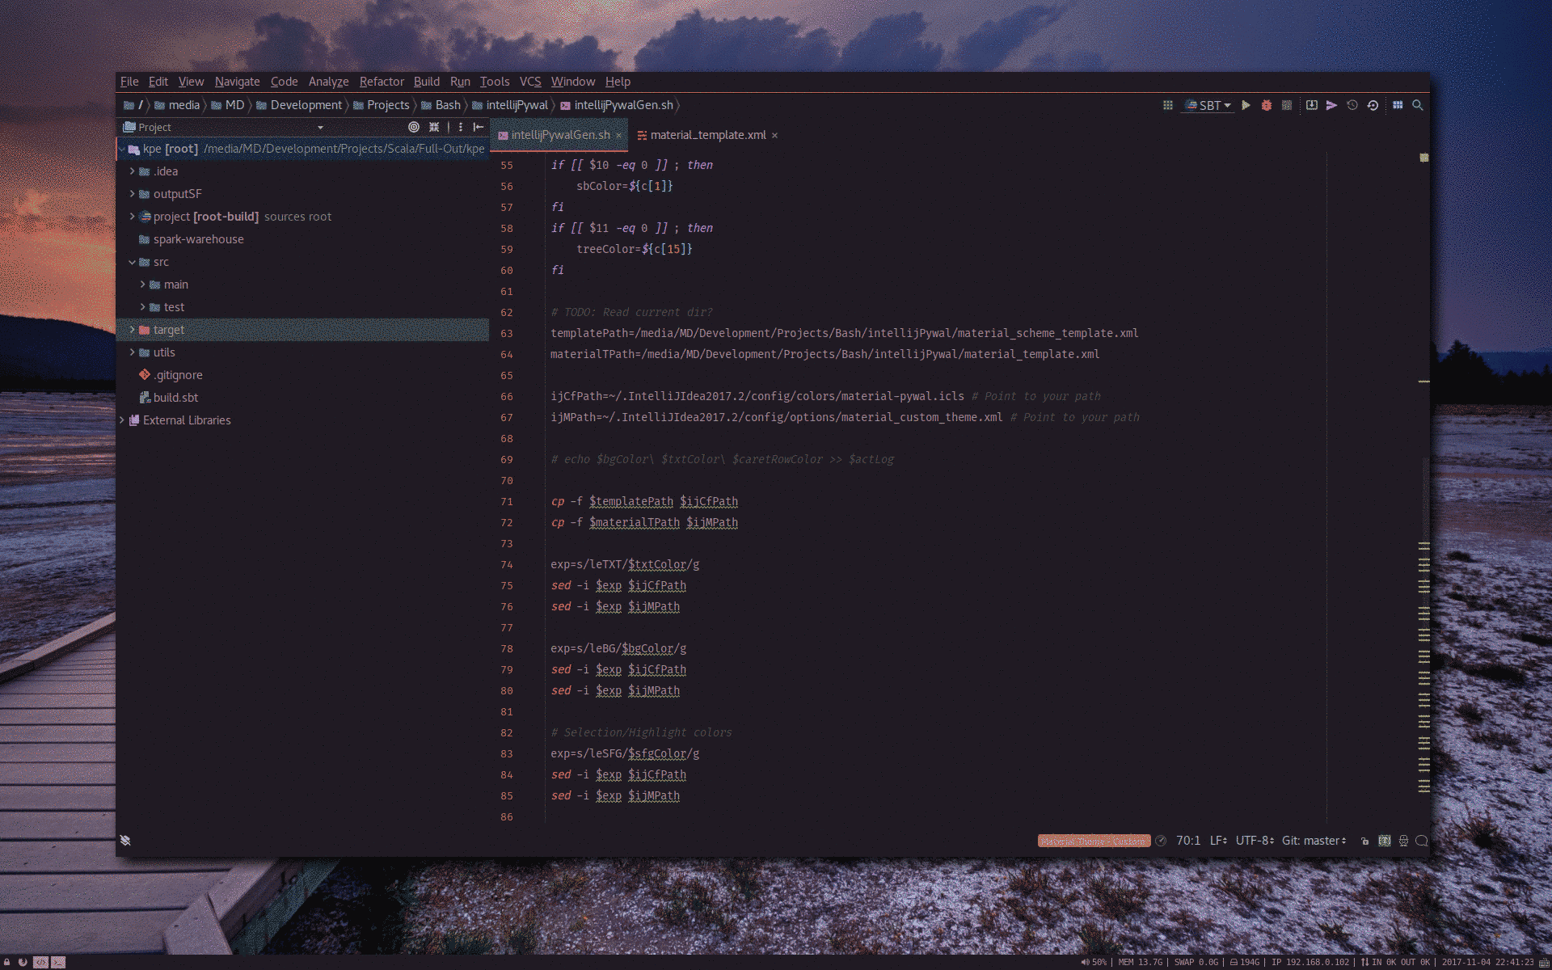Click the scroll-from-source target icon

coord(414,127)
